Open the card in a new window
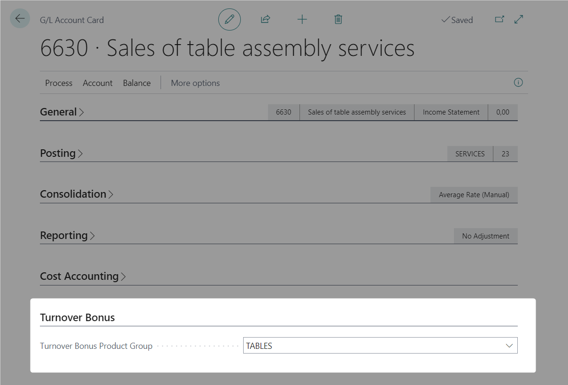The height and width of the screenshot is (385, 568). 499,19
